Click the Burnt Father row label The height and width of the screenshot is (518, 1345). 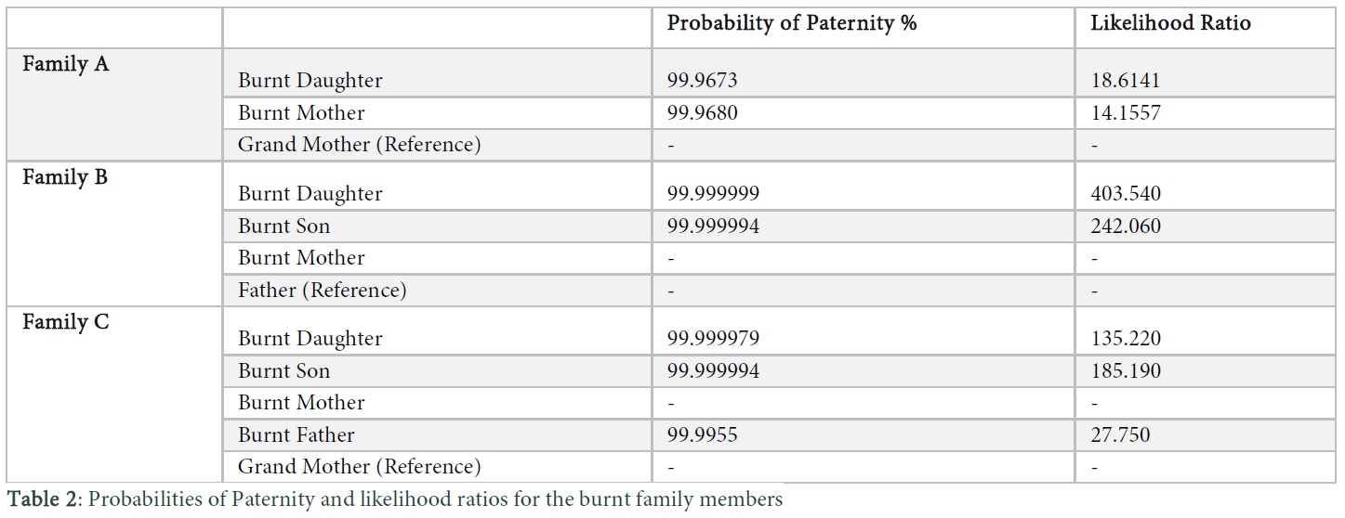pyautogui.click(x=297, y=435)
